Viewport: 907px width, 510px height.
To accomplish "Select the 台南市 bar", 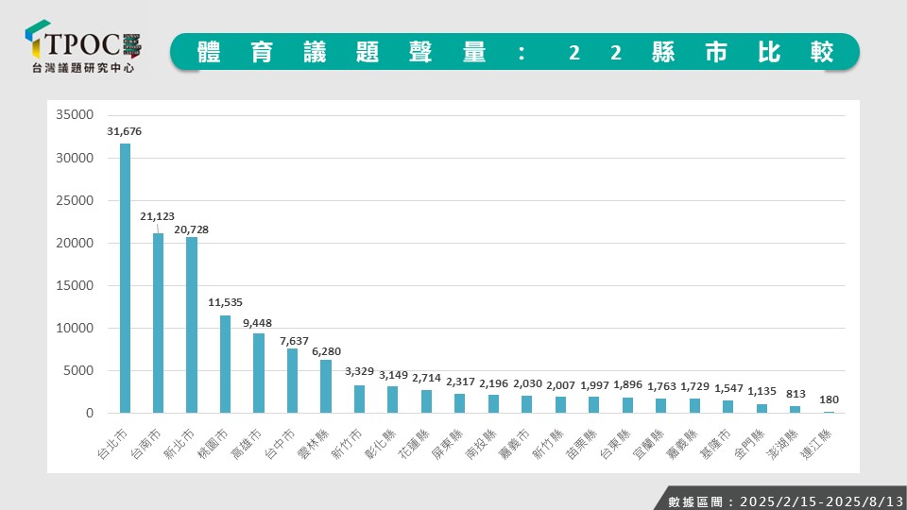I will pos(159,322).
